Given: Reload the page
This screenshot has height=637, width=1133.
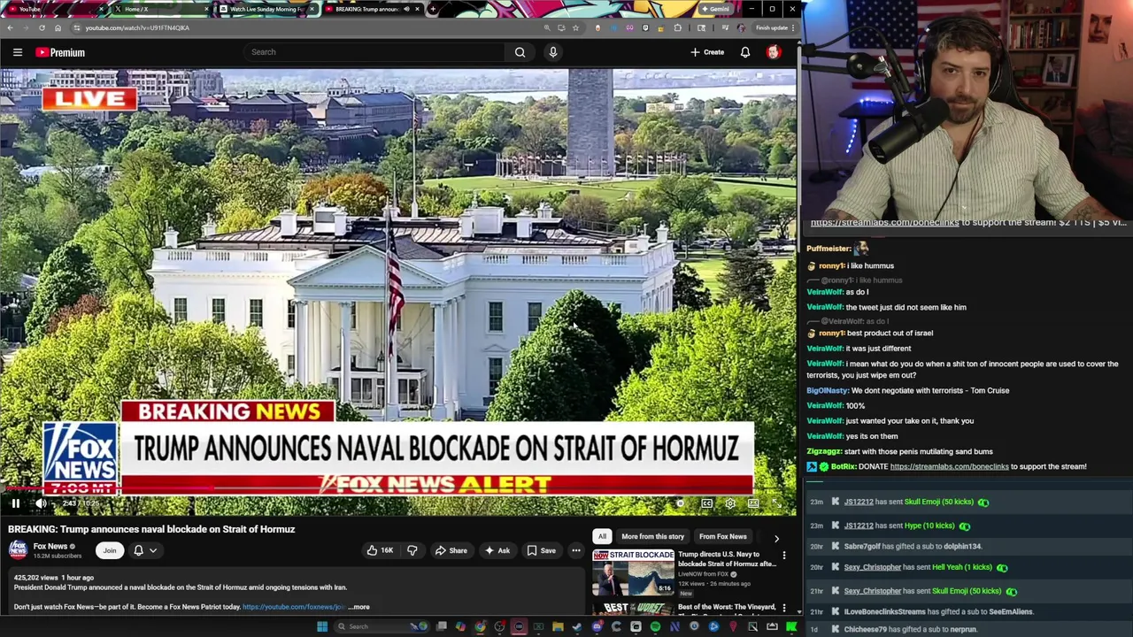Looking at the screenshot, I should pyautogui.click(x=42, y=27).
